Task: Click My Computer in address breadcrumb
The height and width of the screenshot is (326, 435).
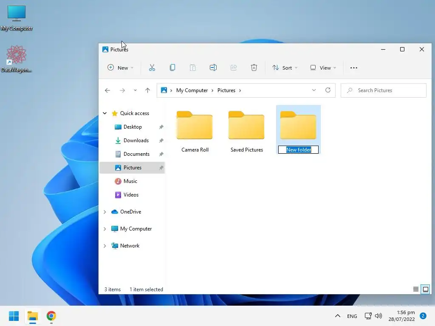Action: click(x=192, y=90)
